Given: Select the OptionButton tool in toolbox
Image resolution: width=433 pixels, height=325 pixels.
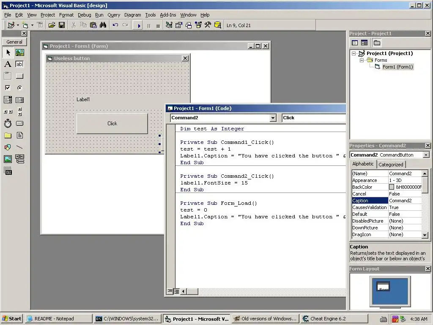Looking at the screenshot, I should pyautogui.click(x=19, y=88).
